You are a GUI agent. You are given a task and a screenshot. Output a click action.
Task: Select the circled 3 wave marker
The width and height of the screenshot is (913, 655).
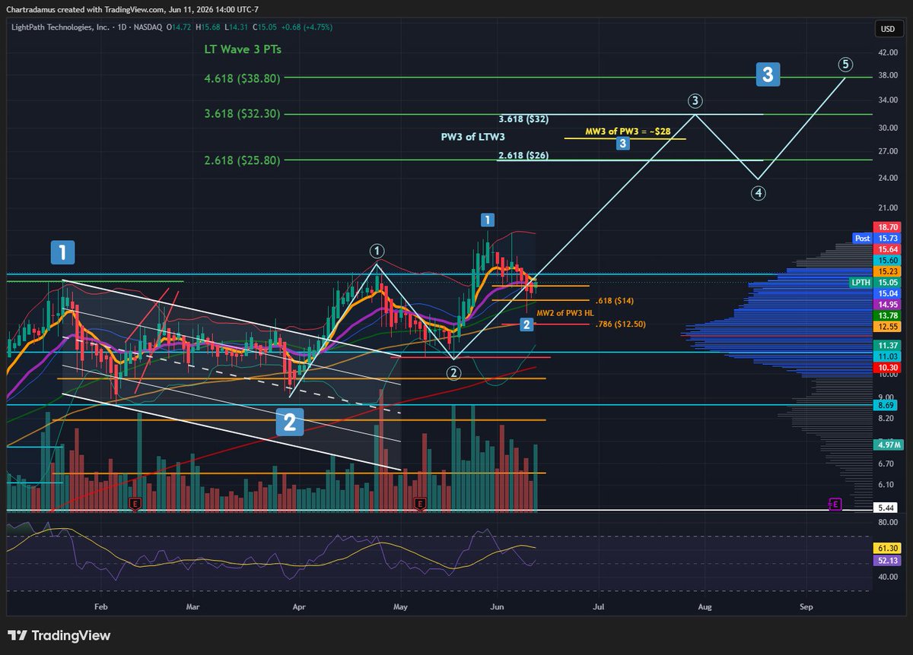click(695, 100)
